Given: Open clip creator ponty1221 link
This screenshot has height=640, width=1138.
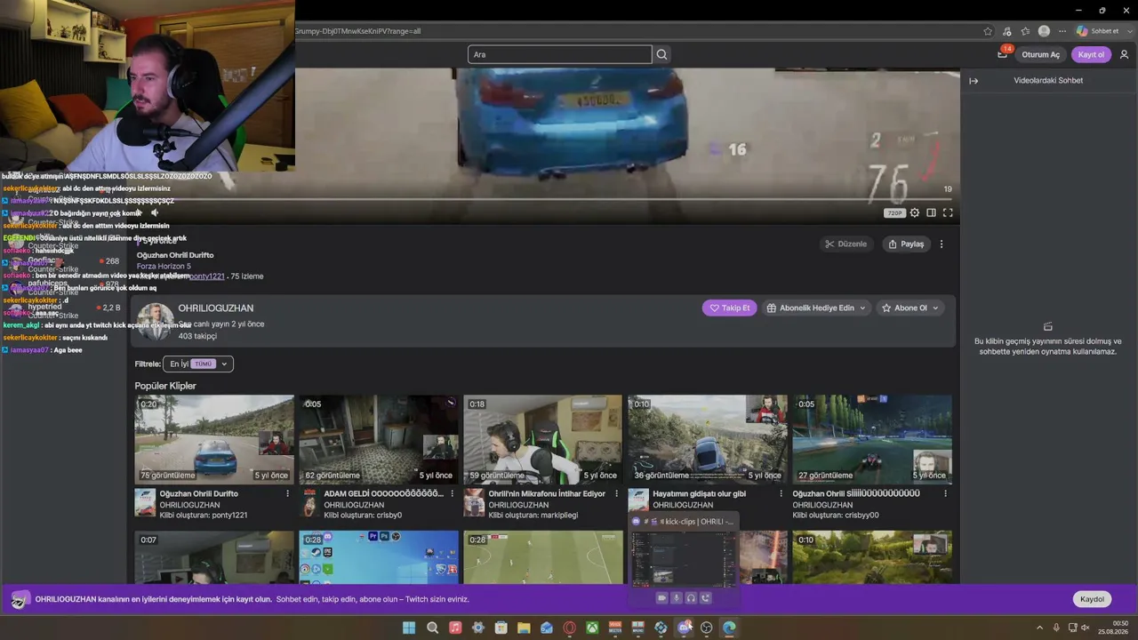Looking at the screenshot, I should pyautogui.click(x=205, y=276).
